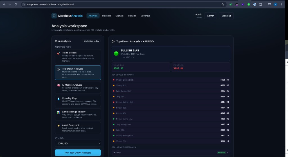Go forward with the browser forward arrow
288x157 pixels.
pyautogui.click(x=10, y=4)
